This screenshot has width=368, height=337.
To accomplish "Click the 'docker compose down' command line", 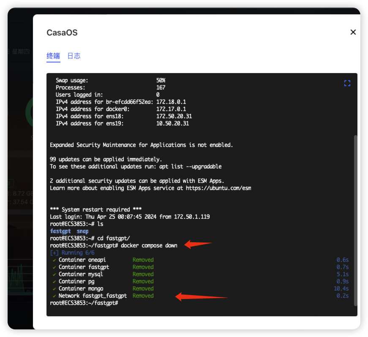I will (x=114, y=245).
